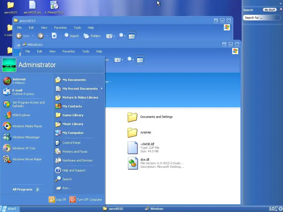Open Help menu in aero4015 window

tap(91, 28)
